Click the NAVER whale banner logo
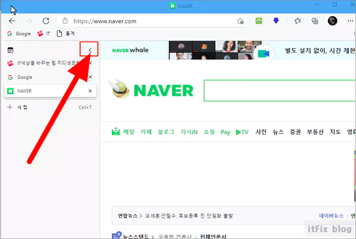 coord(130,50)
